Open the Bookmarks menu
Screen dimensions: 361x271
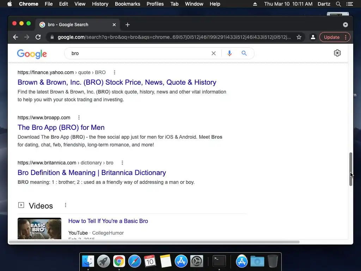click(x=128, y=4)
